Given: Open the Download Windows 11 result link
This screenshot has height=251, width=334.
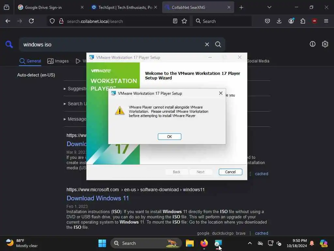Looking at the screenshot, I should tap(98, 198).
